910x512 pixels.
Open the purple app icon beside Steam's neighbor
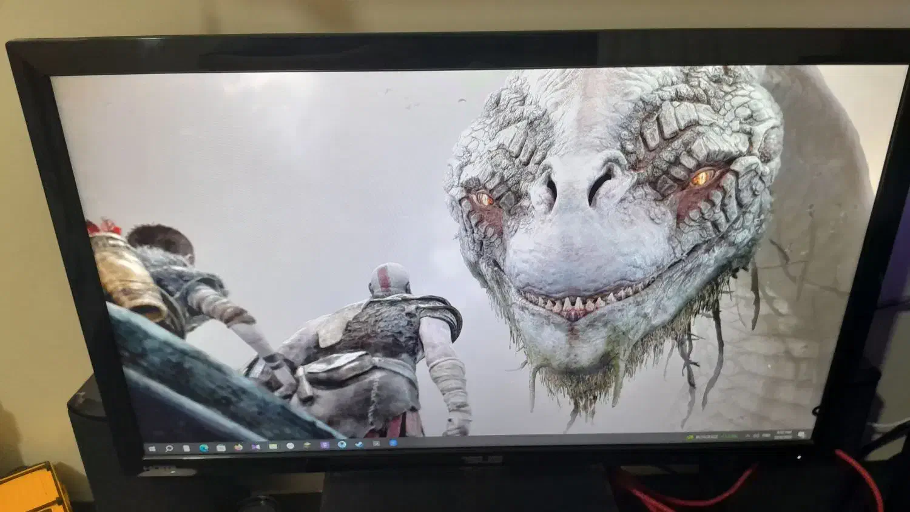(x=325, y=445)
